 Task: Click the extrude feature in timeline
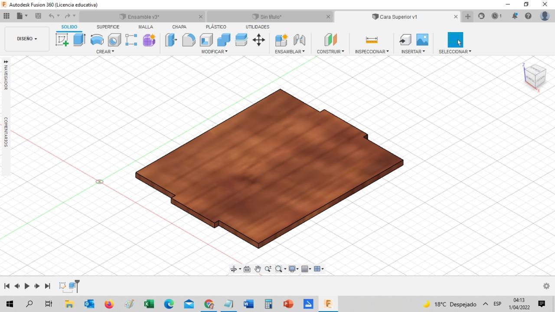(x=72, y=286)
